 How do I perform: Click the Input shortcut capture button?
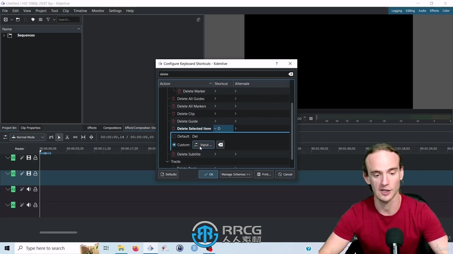[x=203, y=145]
